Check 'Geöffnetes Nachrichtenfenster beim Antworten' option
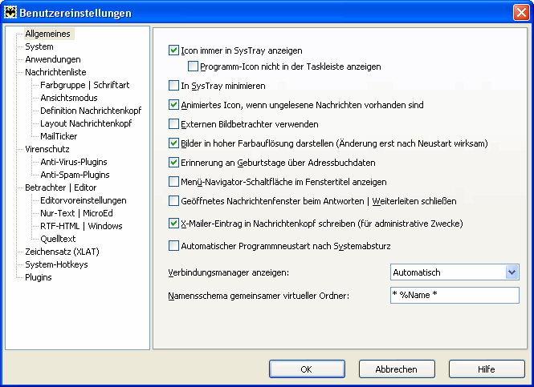Viewport: 534px width, 387px height. [173, 201]
